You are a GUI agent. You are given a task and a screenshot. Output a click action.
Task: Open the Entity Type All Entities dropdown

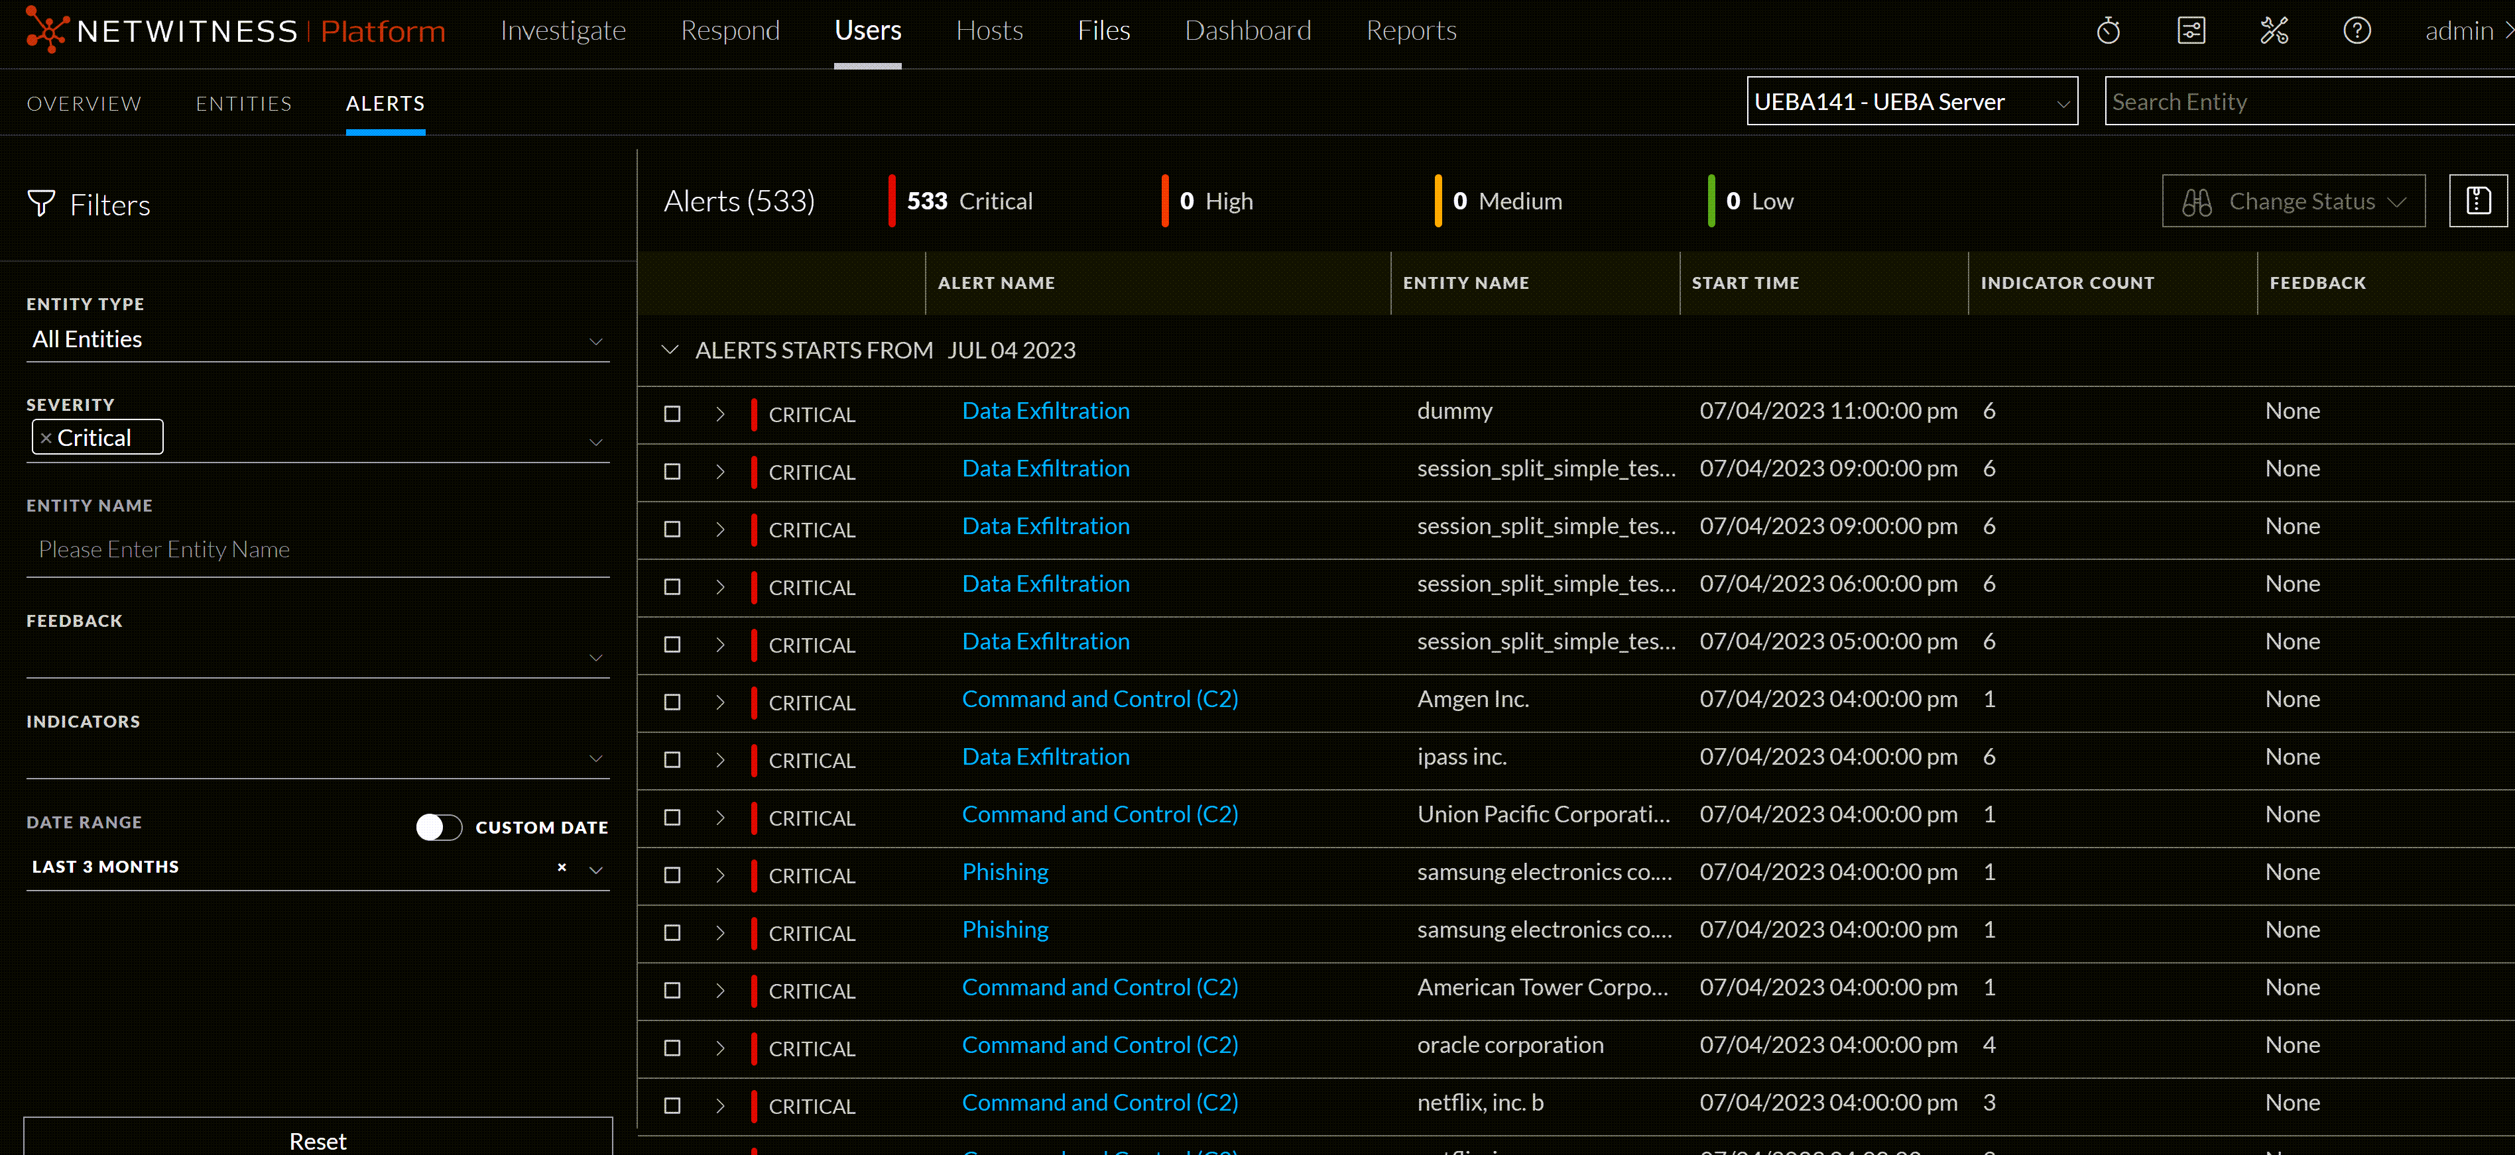318,341
